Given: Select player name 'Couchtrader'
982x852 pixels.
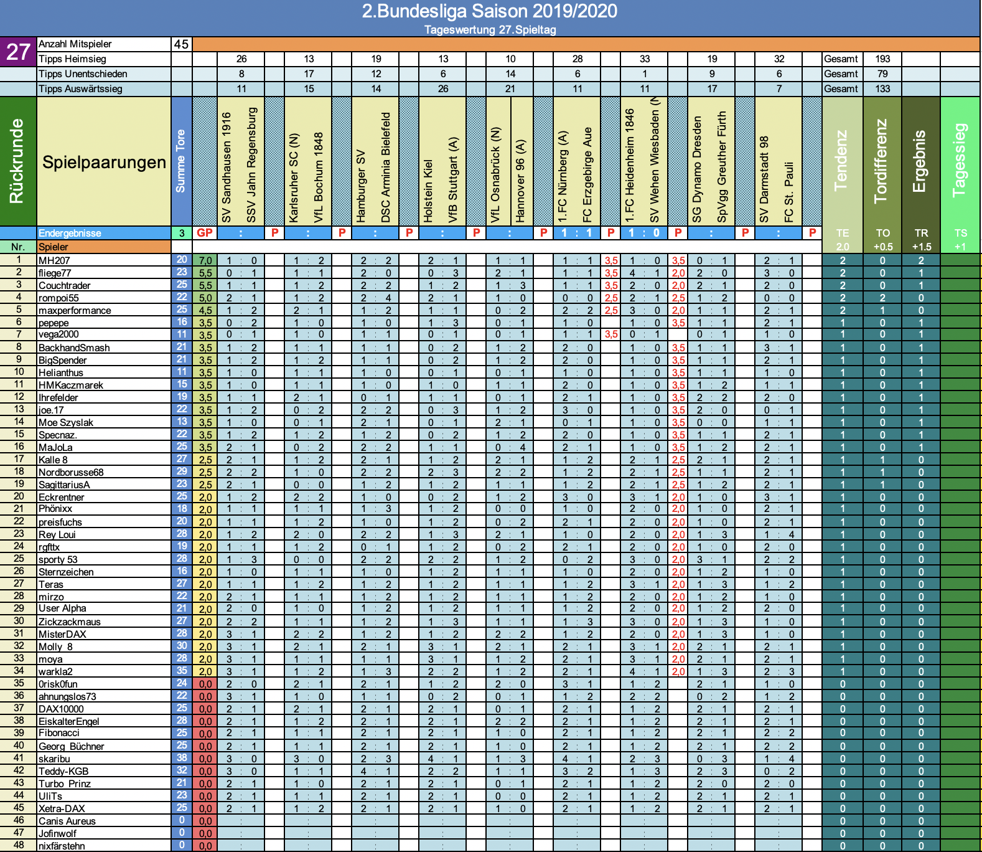Looking at the screenshot, I should (65, 285).
